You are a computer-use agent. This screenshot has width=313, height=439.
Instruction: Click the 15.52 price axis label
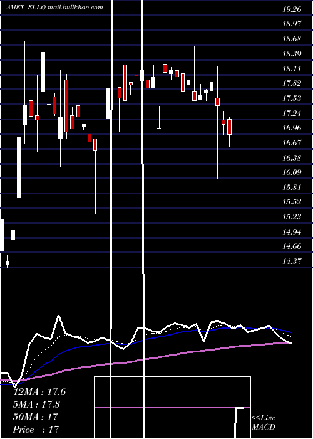(x=292, y=202)
